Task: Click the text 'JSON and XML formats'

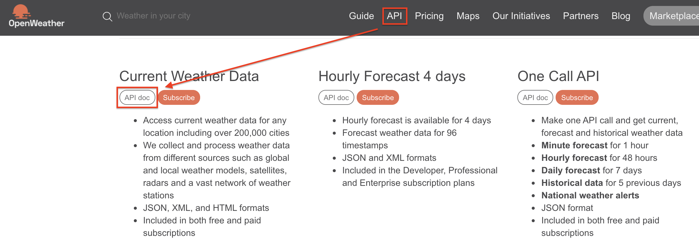Action: coord(389,158)
